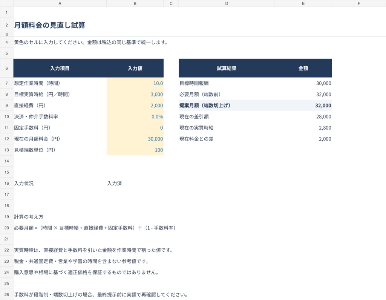
Task: Click the 目標実質時給(円/時間) label
Action: [x=42, y=94]
